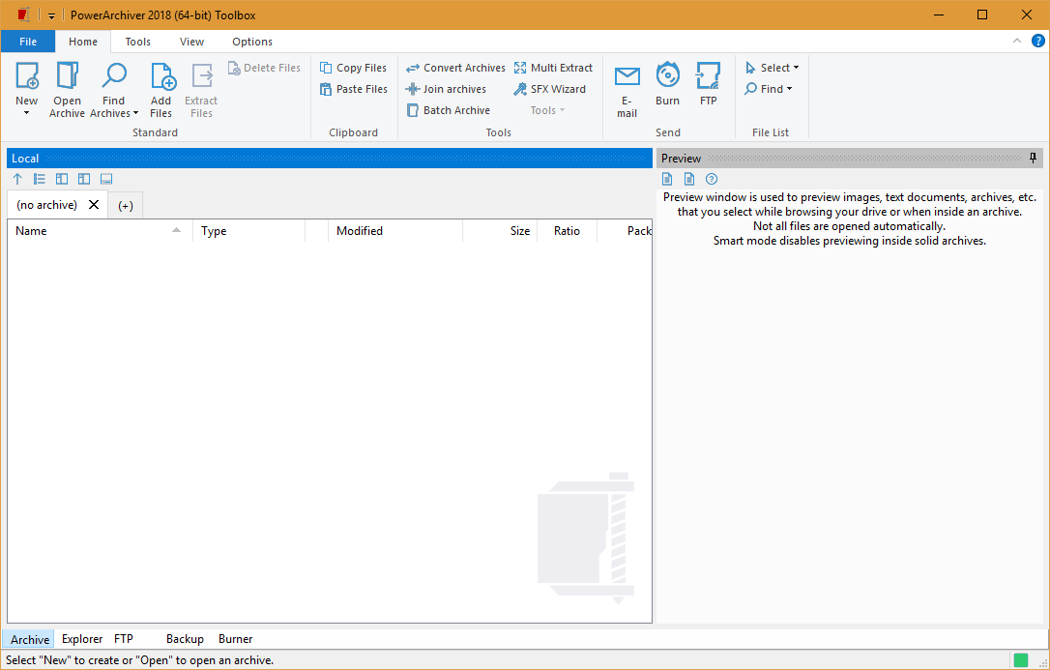Sort by the Type column header

click(249, 231)
